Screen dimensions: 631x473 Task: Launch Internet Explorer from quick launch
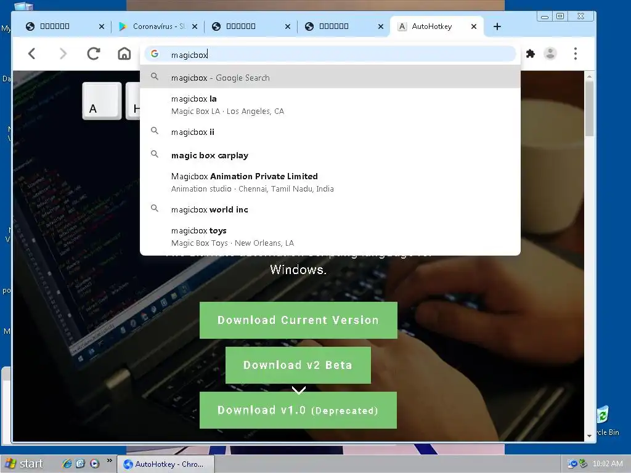[x=67, y=464]
